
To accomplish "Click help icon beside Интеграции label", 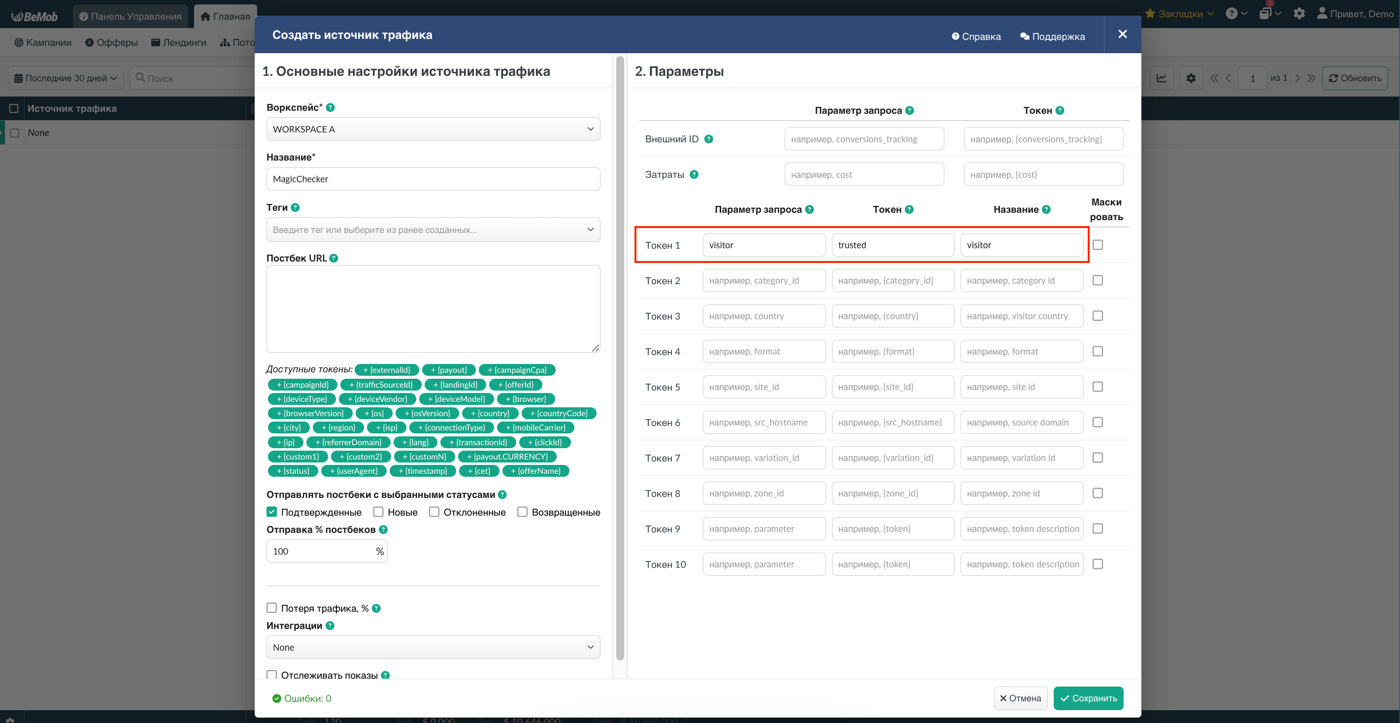I will pos(330,626).
